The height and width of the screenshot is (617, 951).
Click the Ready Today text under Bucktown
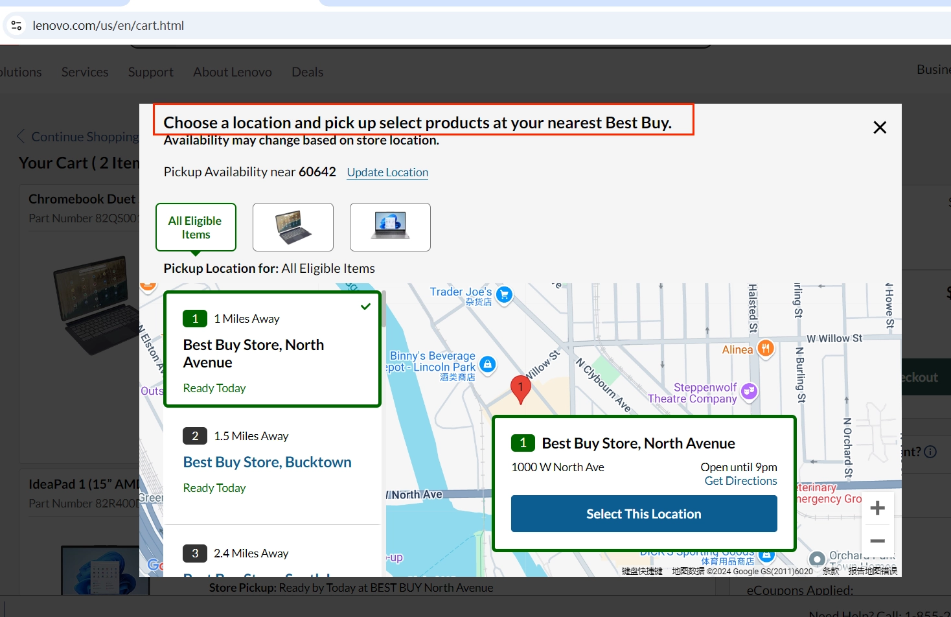coord(214,488)
